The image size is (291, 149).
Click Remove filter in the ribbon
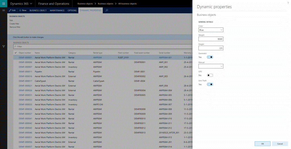(x=15, y=27)
